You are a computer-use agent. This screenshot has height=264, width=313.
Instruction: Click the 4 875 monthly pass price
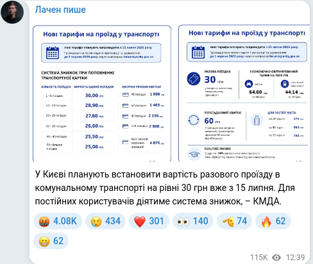click(156, 143)
